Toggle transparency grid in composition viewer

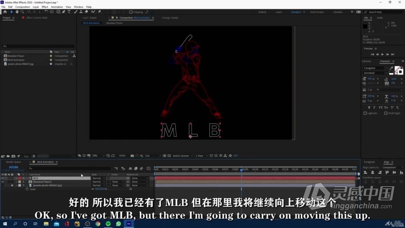point(169,156)
